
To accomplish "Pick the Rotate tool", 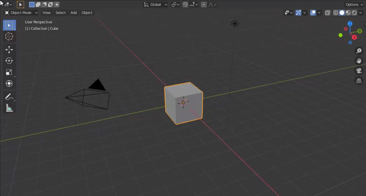I will (x=10, y=61).
